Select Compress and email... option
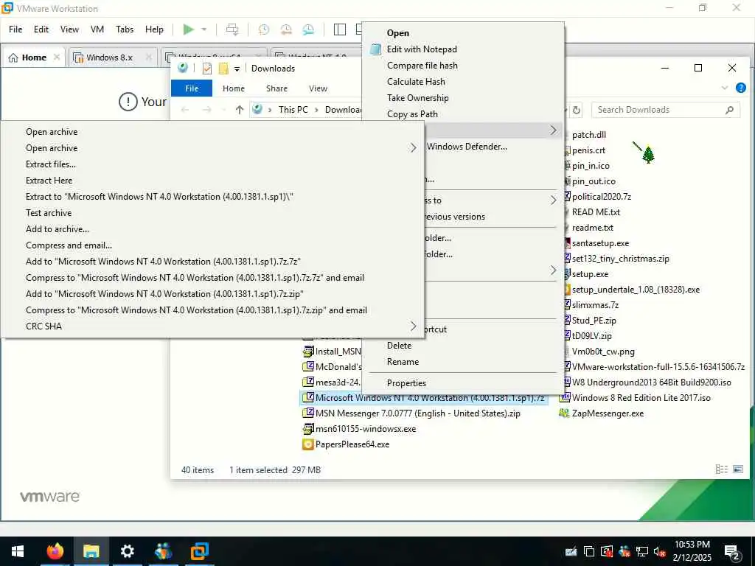755x566 pixels. tap(69, 245)
